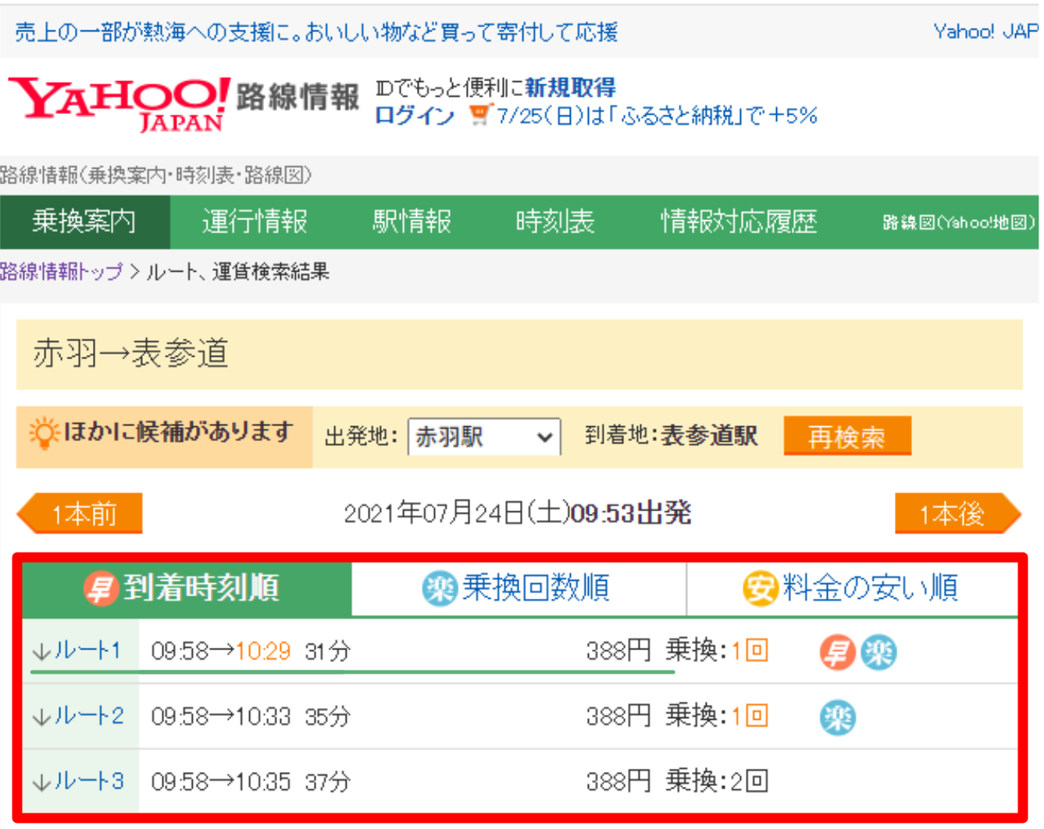This screenshot has height=829, width=1044.
Task: Open the 情報対応履歴 menu tab
Action: tap(739, 222)
